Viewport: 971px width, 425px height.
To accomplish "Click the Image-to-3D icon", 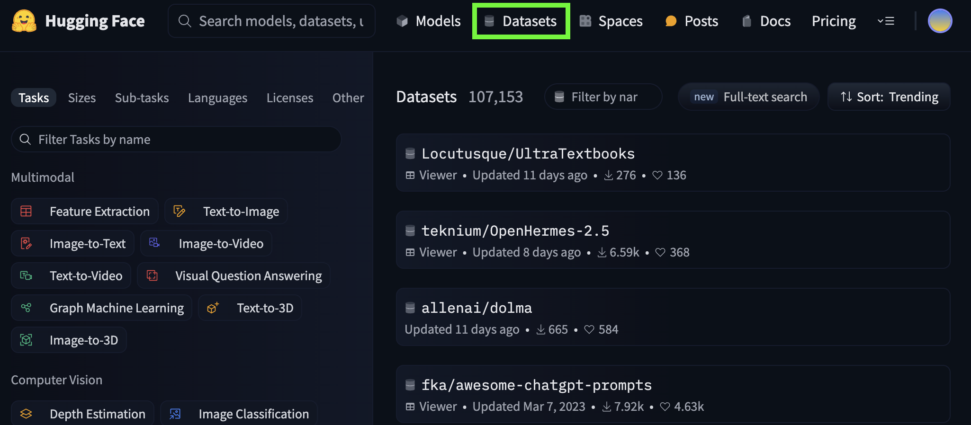I will pos(26,340).
